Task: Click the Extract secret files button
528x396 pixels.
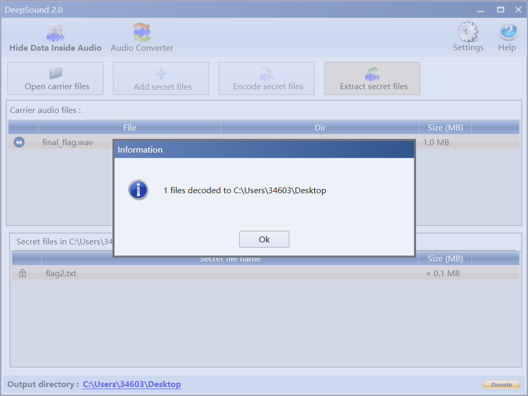Action: pos(372,79)
